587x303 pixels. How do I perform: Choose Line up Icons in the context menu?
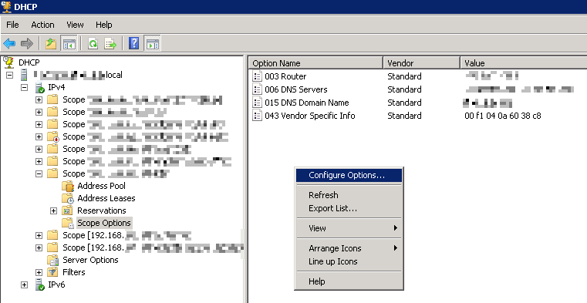[x=349, y=261]
